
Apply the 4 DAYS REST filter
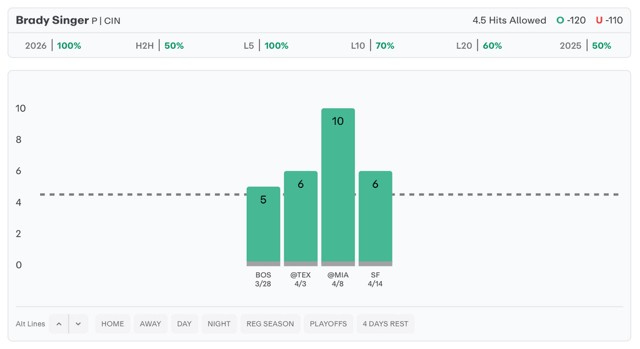click(x=386, y=324)
